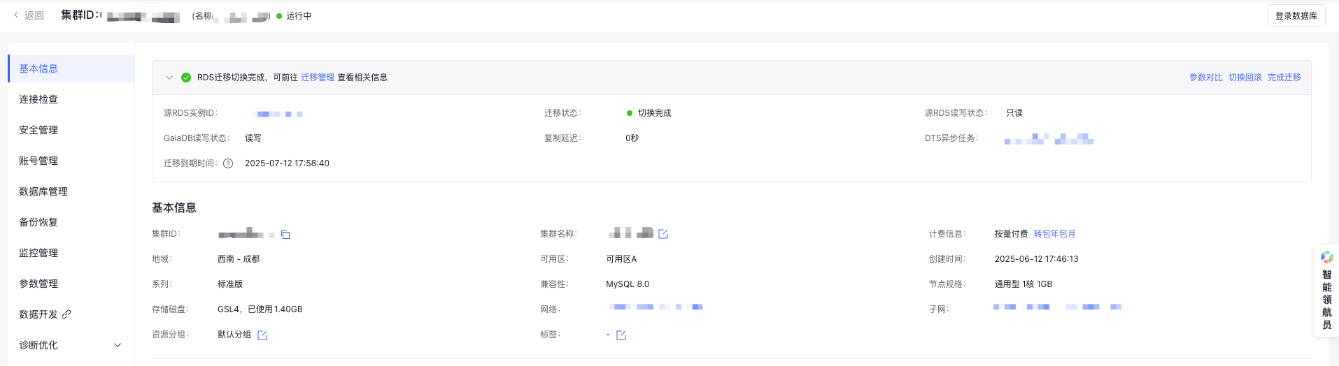Screen dimensions: 1339x366
Task: Switch billing via 转包年包月 link
Action: point(1054,234)
